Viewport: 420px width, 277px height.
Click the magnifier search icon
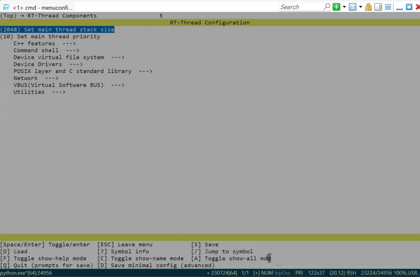(327, 7)
